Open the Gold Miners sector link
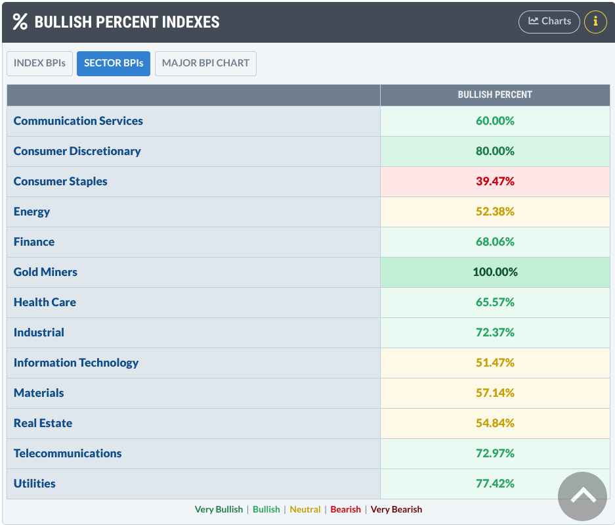Image resolution: width=615 pixels, height=525 pixels. pos(45,272)
